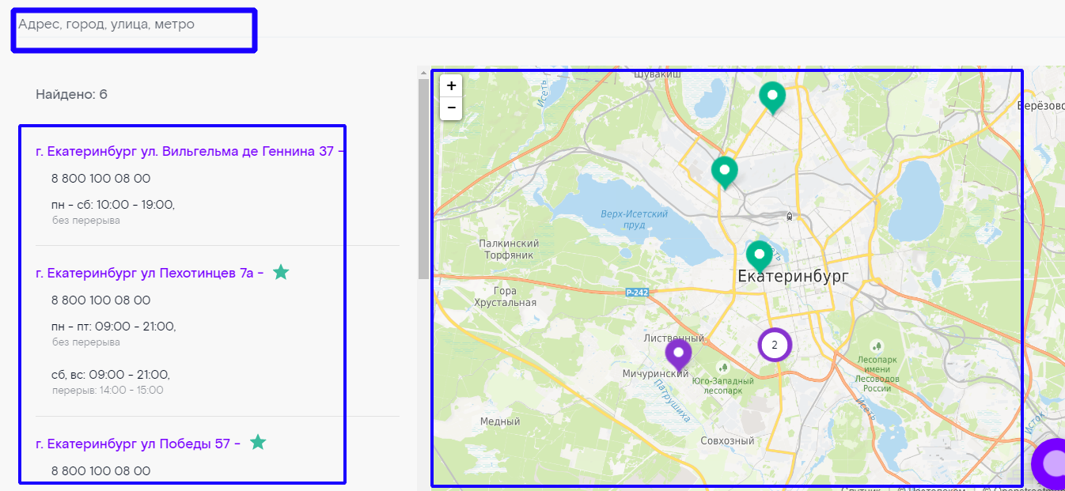
Task: Click the hours "пн - сб: 10:00 - 19:00"
Action: point(113,205)
